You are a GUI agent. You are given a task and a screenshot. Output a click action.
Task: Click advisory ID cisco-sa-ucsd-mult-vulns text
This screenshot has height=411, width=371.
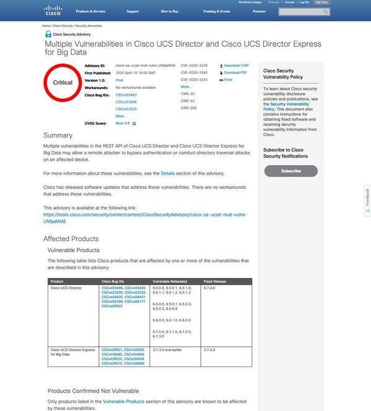(145, 66)
